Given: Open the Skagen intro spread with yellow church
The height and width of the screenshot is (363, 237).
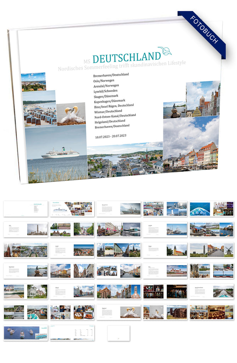Looking at the screenshot, I should click(x=165, y=250).
